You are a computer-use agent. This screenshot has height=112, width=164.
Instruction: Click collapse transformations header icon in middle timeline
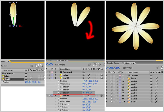[86, 69]
